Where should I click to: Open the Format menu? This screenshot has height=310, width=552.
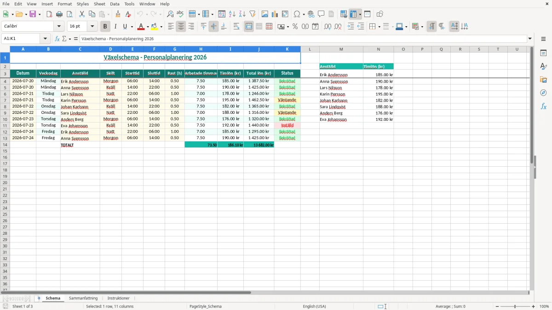(x=65, y=4)
